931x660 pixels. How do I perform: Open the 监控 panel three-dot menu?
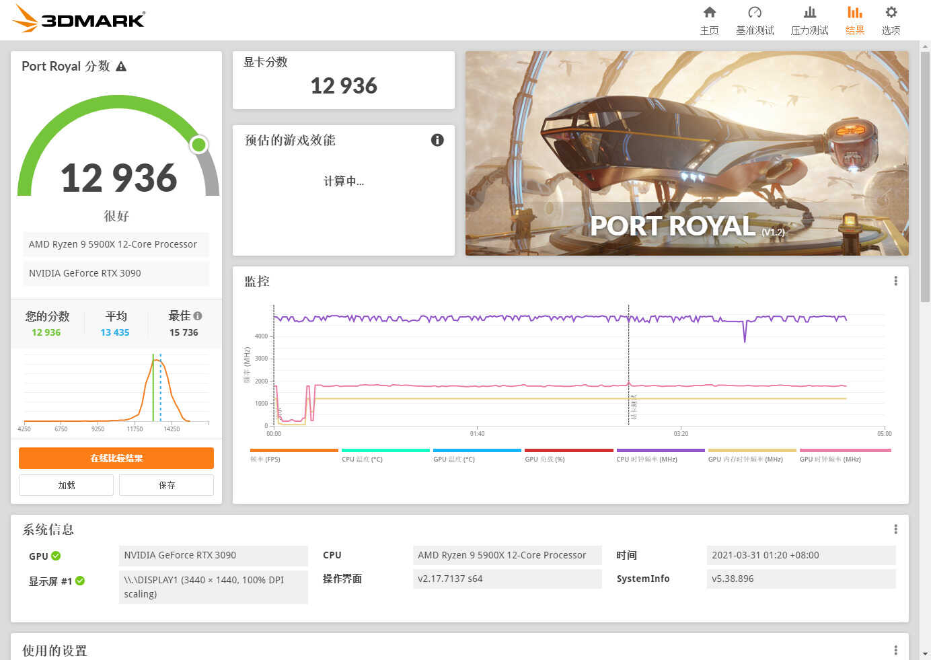pos(895,281)
